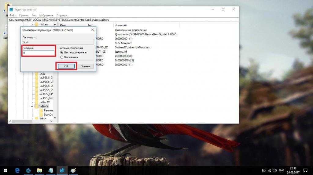Screen dimensions: 313x175
Task: Open the Wi-Fi tray icon
Action: click(x=269, y=170)
